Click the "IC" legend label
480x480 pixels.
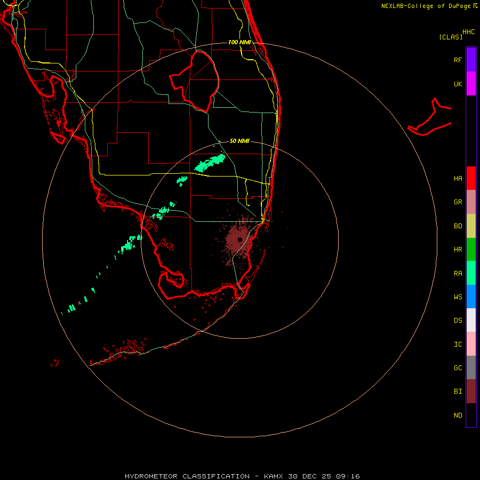(x=458, y=345)
